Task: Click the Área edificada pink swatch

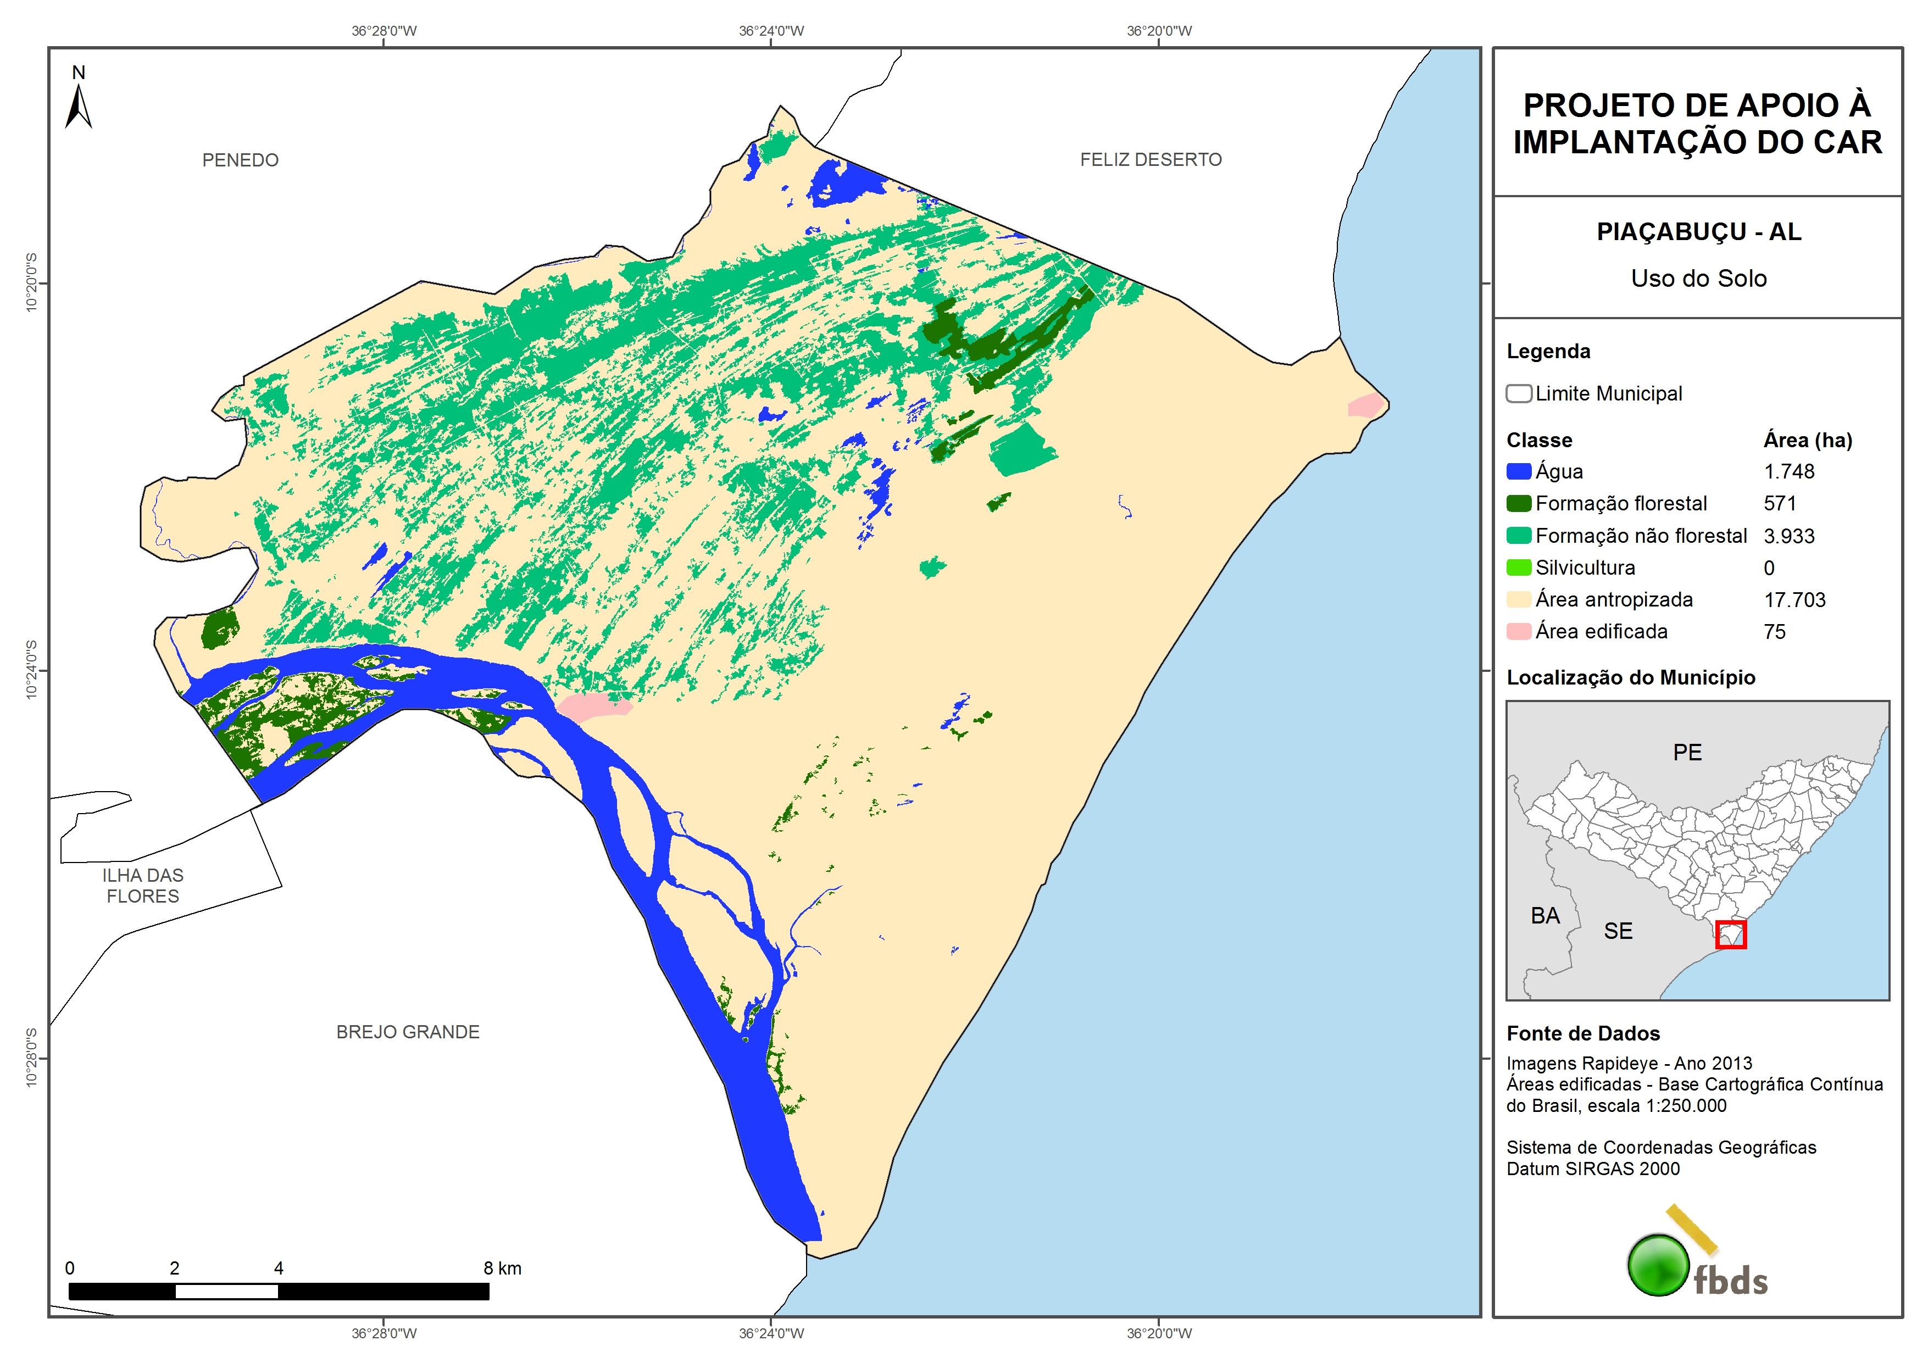Action: pos(1518,632)
